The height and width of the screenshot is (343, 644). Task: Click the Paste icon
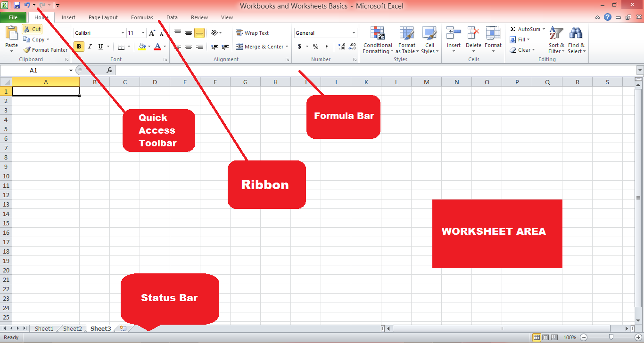(x=11, y=34)
